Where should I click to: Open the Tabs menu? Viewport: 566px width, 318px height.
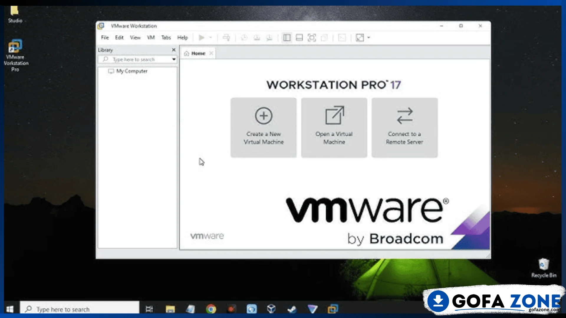(x=166, y=38)
